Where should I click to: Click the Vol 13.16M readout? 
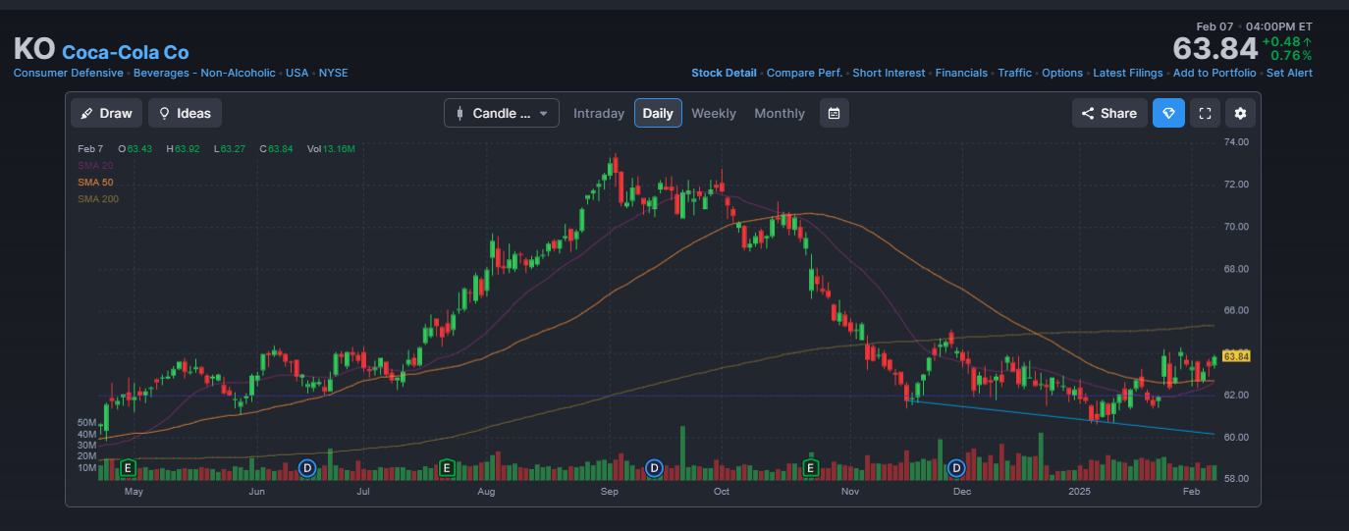(x=331, y=148)
